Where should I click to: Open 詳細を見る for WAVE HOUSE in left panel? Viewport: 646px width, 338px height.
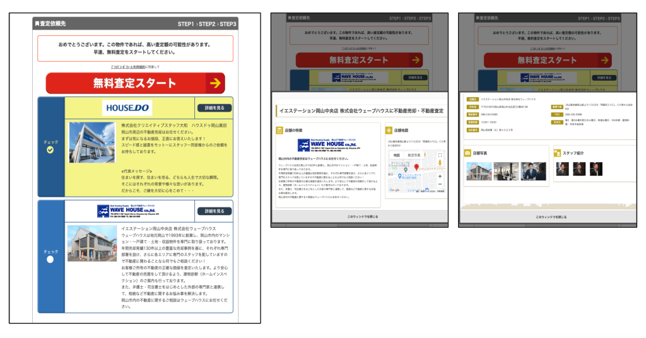[213, 211]
